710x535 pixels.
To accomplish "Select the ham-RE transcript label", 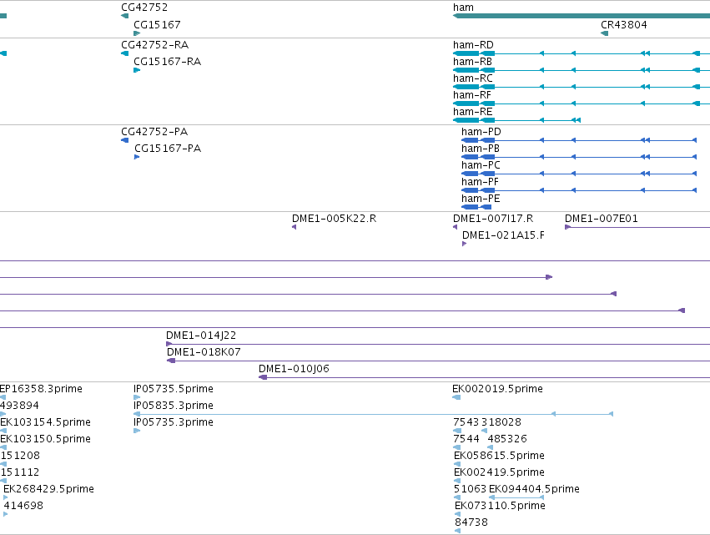I will click(x=472, y=112).
